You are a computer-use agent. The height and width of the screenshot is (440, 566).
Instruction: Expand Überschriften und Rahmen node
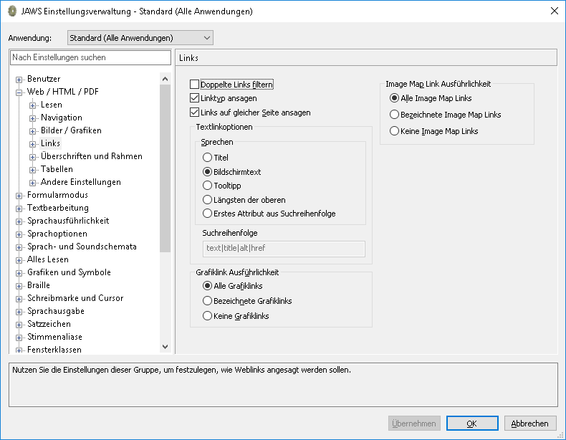(x=33, y=156)
